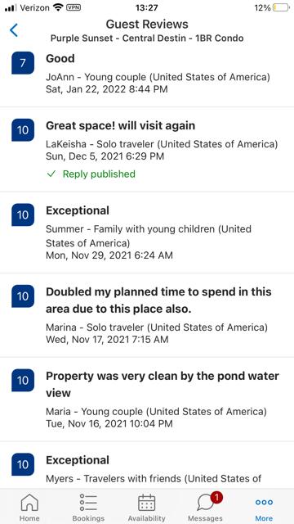Screen dimensions: 294x524
Task: Open Summer's Exceptional review
Action: point(147,233)
